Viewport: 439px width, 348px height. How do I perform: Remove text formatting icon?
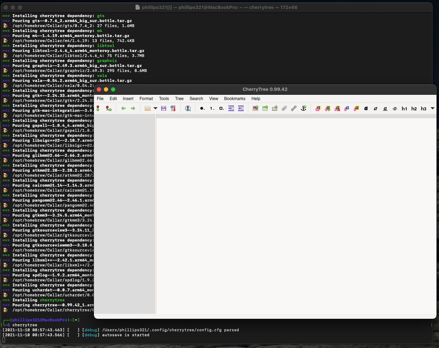click(x=318, y=108)
